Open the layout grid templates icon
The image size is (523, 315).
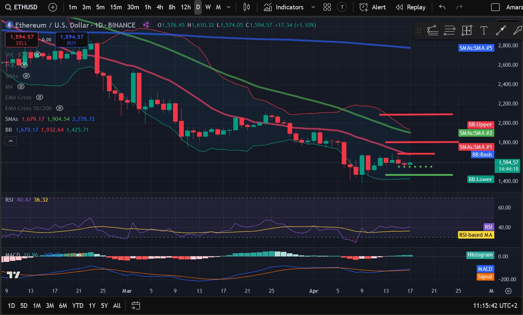pyautogui.click(x=327, y=7)
